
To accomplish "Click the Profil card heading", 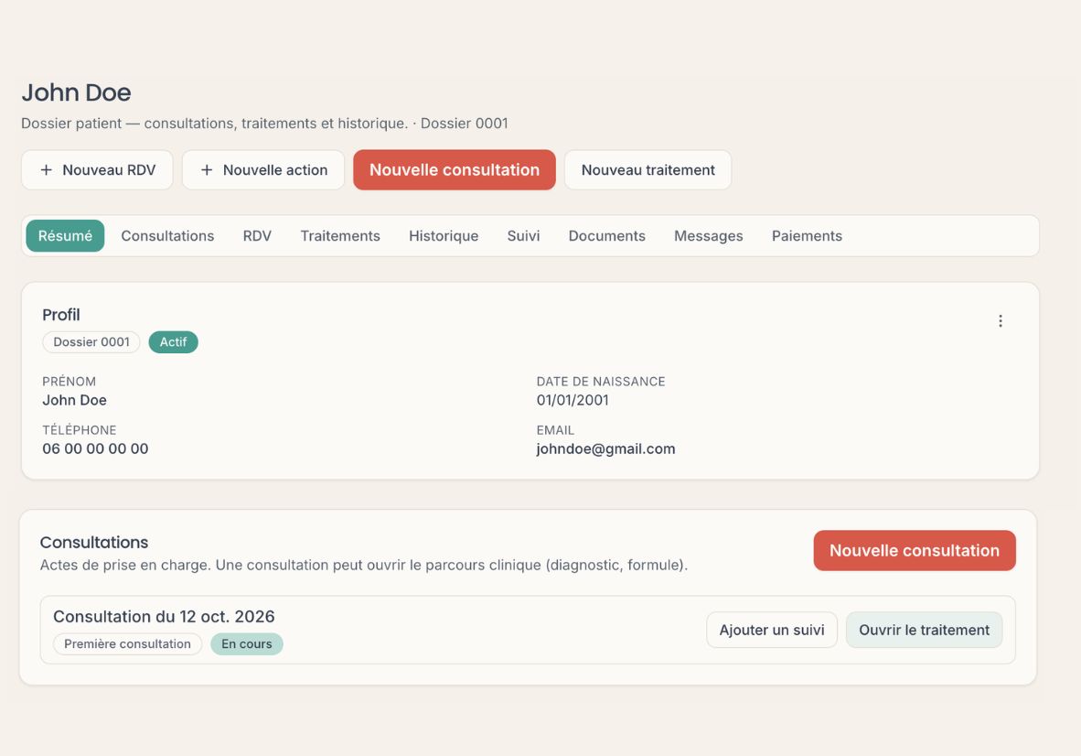I will pos(60,315).
